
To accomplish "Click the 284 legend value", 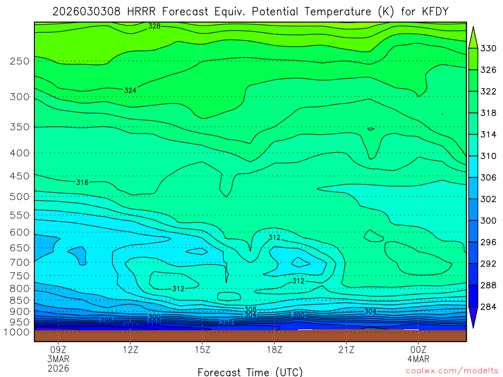I will point(488,307).
